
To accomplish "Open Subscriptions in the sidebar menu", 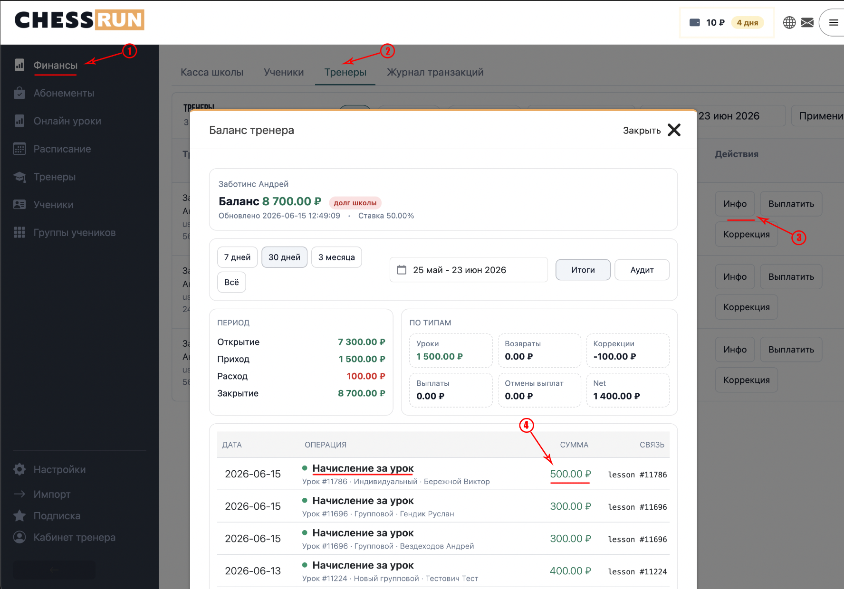I will [64, 93].
